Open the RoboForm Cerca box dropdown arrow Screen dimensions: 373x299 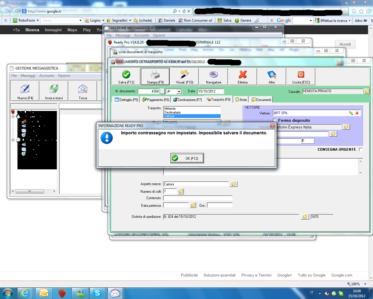point(80,20)
